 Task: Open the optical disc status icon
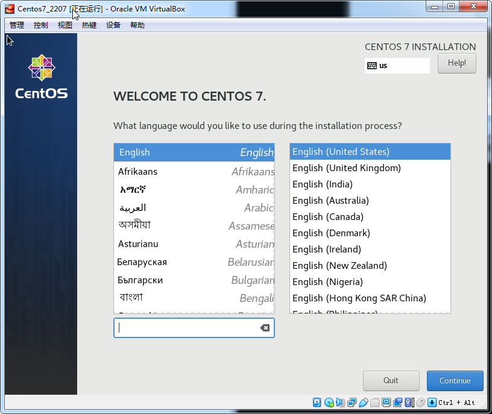pos(329,402)
